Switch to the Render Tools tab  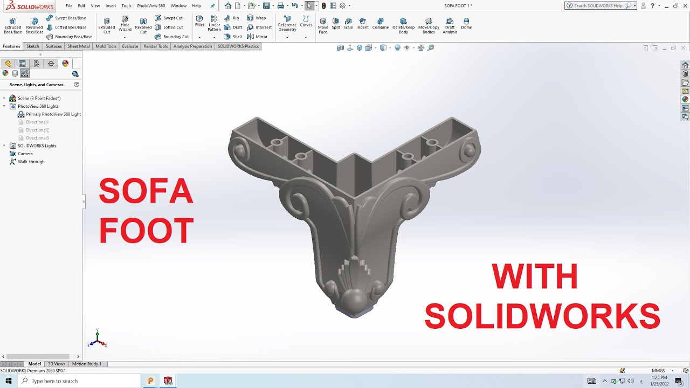point(156,46)
